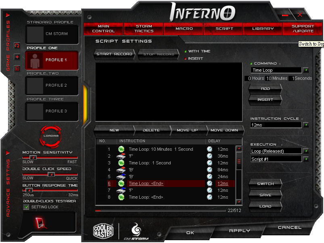Go to the Macro tab
Screen dimensions: 324x243
184,29
